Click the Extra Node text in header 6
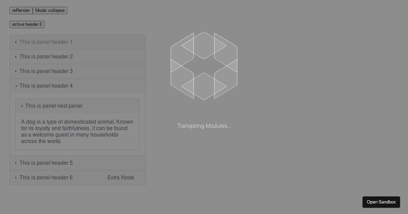Image resolution: width=408 pixels, height=214 pixels. (x=121, y=178)
